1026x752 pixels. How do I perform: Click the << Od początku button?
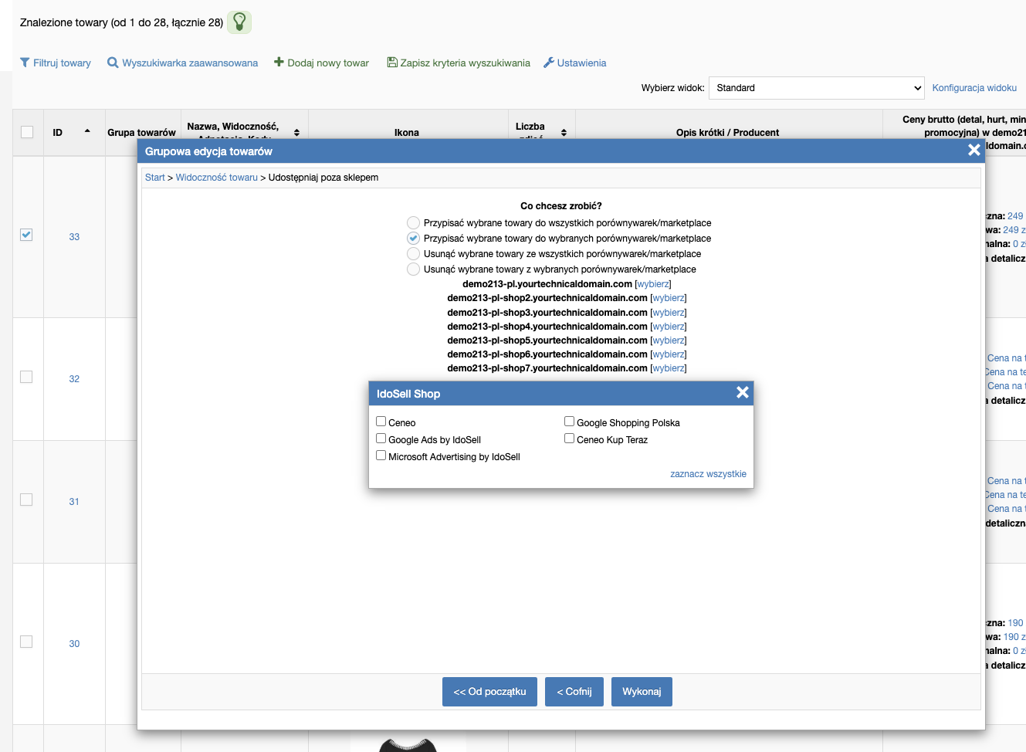(x=489, y=692)
